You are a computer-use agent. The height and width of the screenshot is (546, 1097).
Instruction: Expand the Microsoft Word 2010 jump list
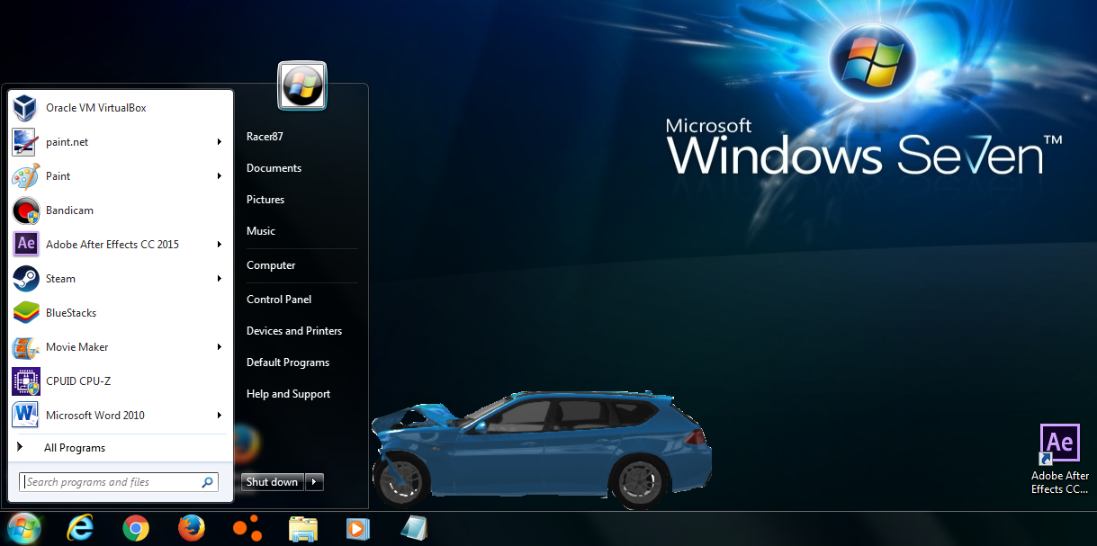pos(219,416)
